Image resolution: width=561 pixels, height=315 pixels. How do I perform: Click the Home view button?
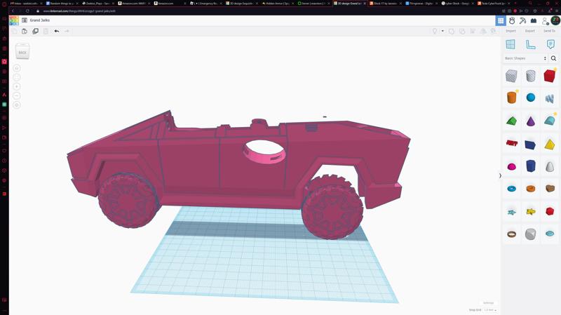[16, 68]
